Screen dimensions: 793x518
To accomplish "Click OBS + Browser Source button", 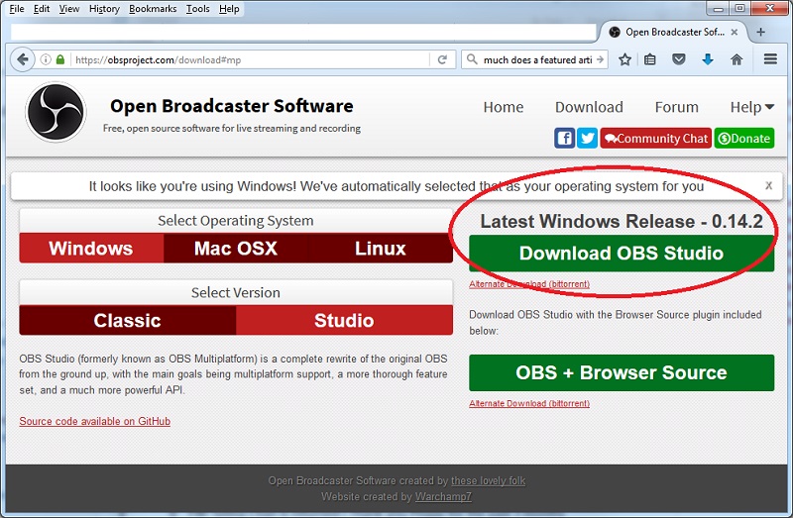I will coord(622,372).
